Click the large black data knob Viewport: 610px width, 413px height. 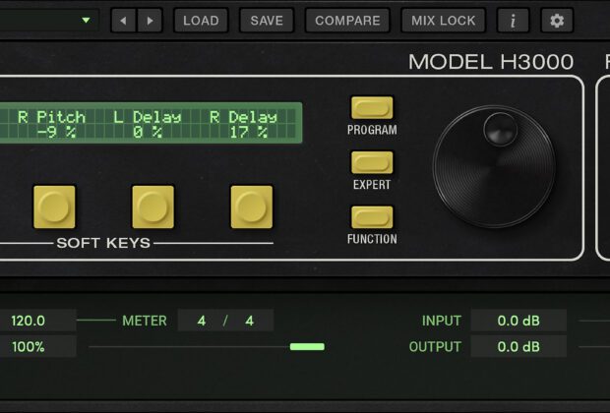(x=494, y=166)
